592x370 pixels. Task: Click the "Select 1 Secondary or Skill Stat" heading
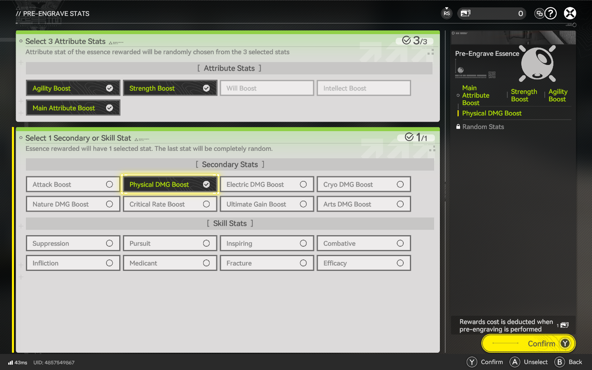click(x=78, y=138)
